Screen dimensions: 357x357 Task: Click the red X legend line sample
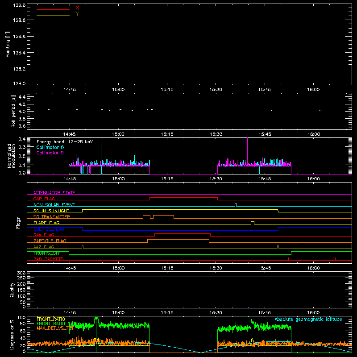pos(53,9)
